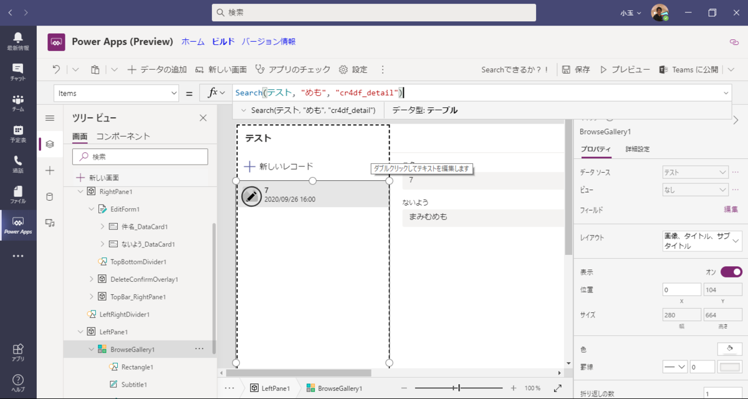Click the zoom slider handle

pyautogui.click(x=459, y=388)
